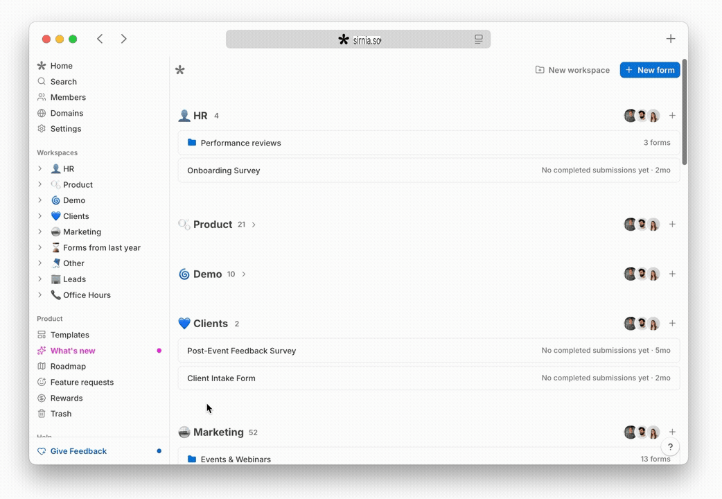Open What's new link
Screen dimensions: 722x499
click(73, 351)
